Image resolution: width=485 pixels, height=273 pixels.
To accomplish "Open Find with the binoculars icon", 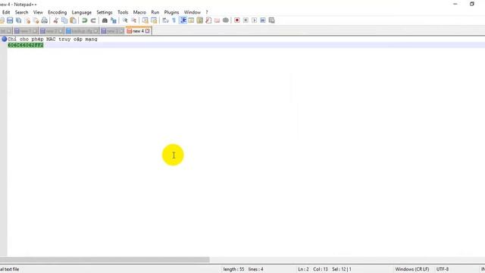I will click(x=105, y=20).
